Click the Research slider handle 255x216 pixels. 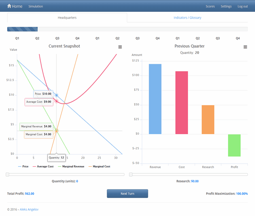(131, 174)
